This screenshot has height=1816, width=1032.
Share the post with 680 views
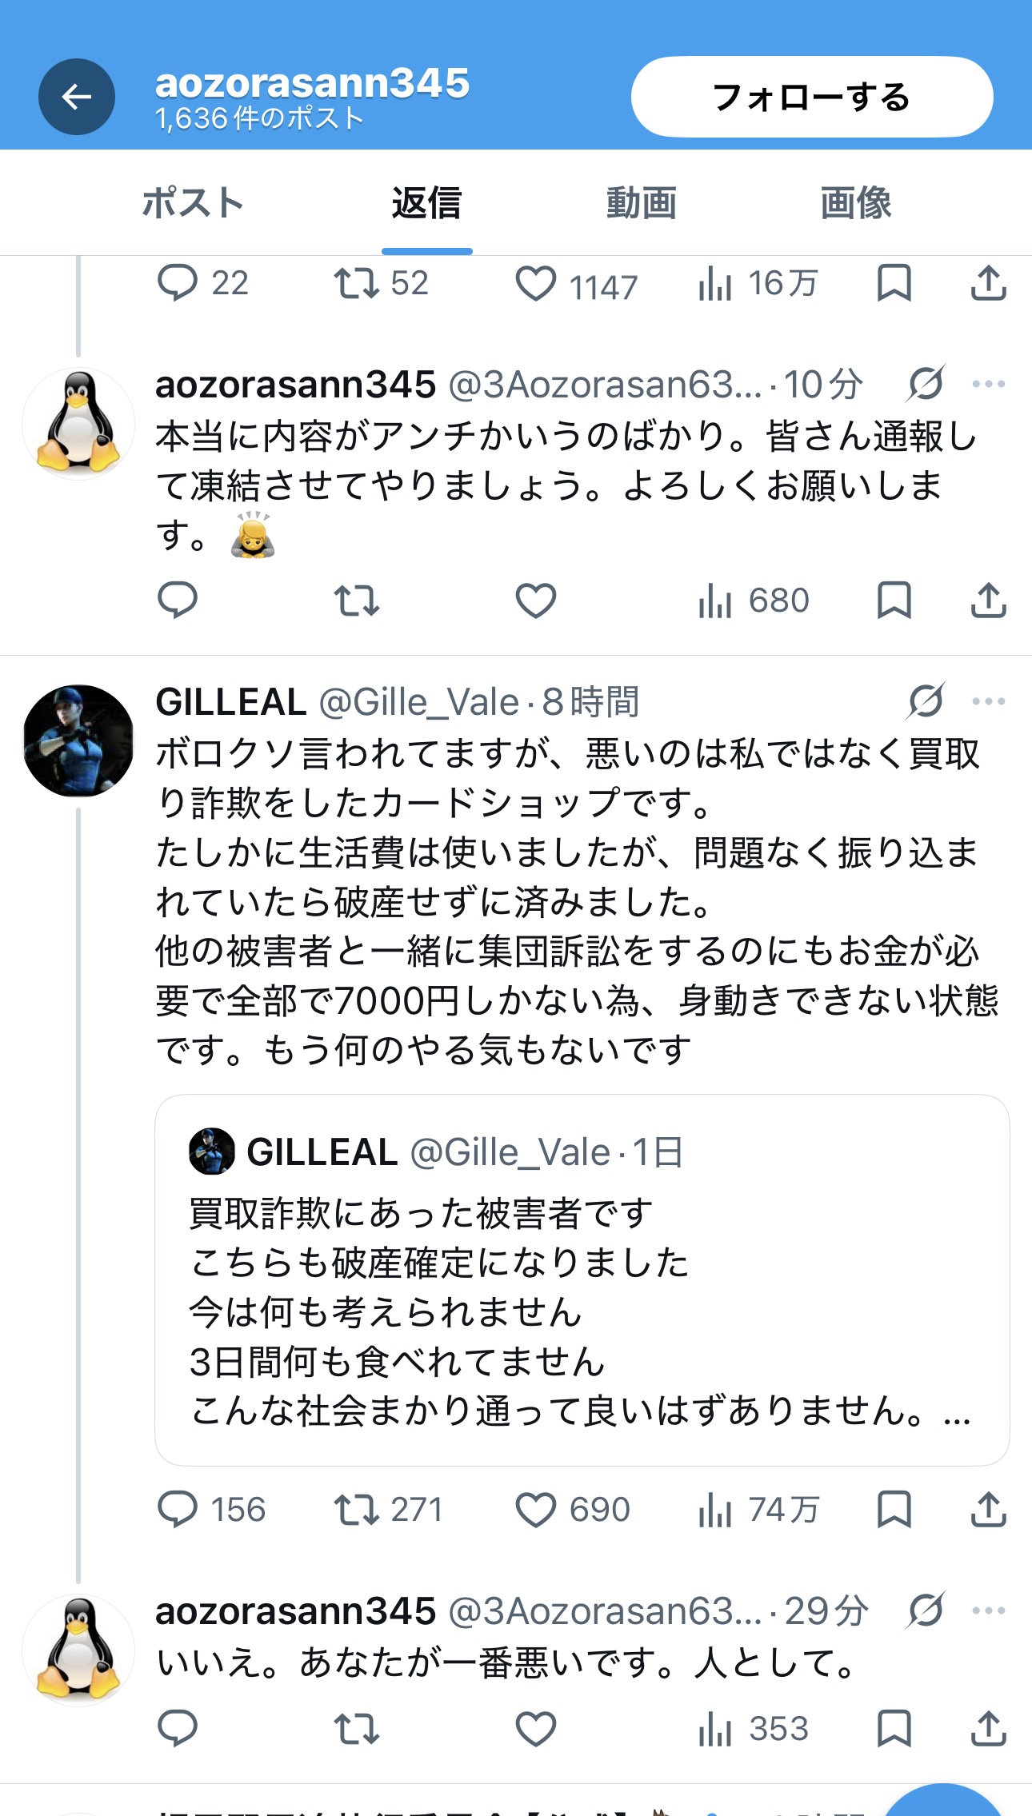[x=988, y=600]
